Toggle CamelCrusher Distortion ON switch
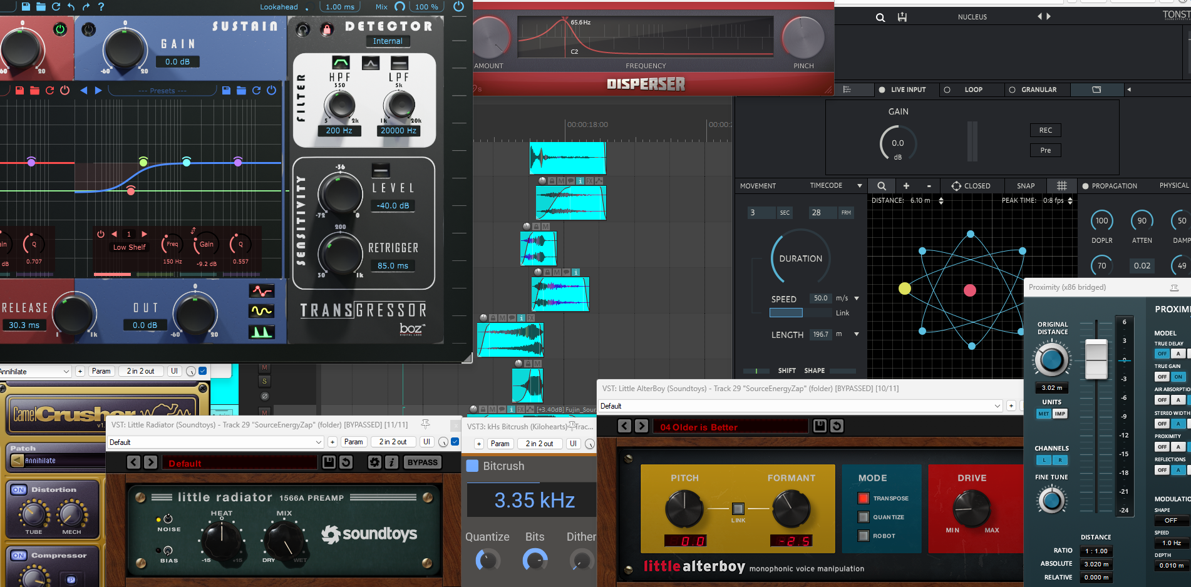Image resolution: width=1191 pixels, height=587 pixels. pos(19,489)
